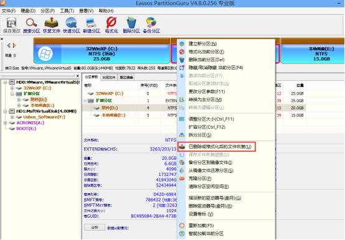Select 转换为主分区(M) menu entry
Screen dimensions: 345x240
(226, 99)
